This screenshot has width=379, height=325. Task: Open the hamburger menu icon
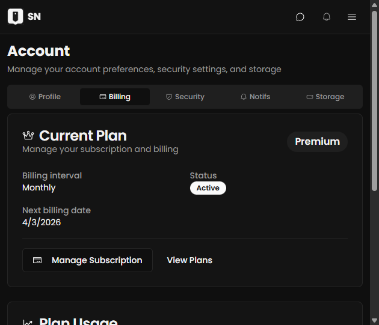(x=352, y=17)
